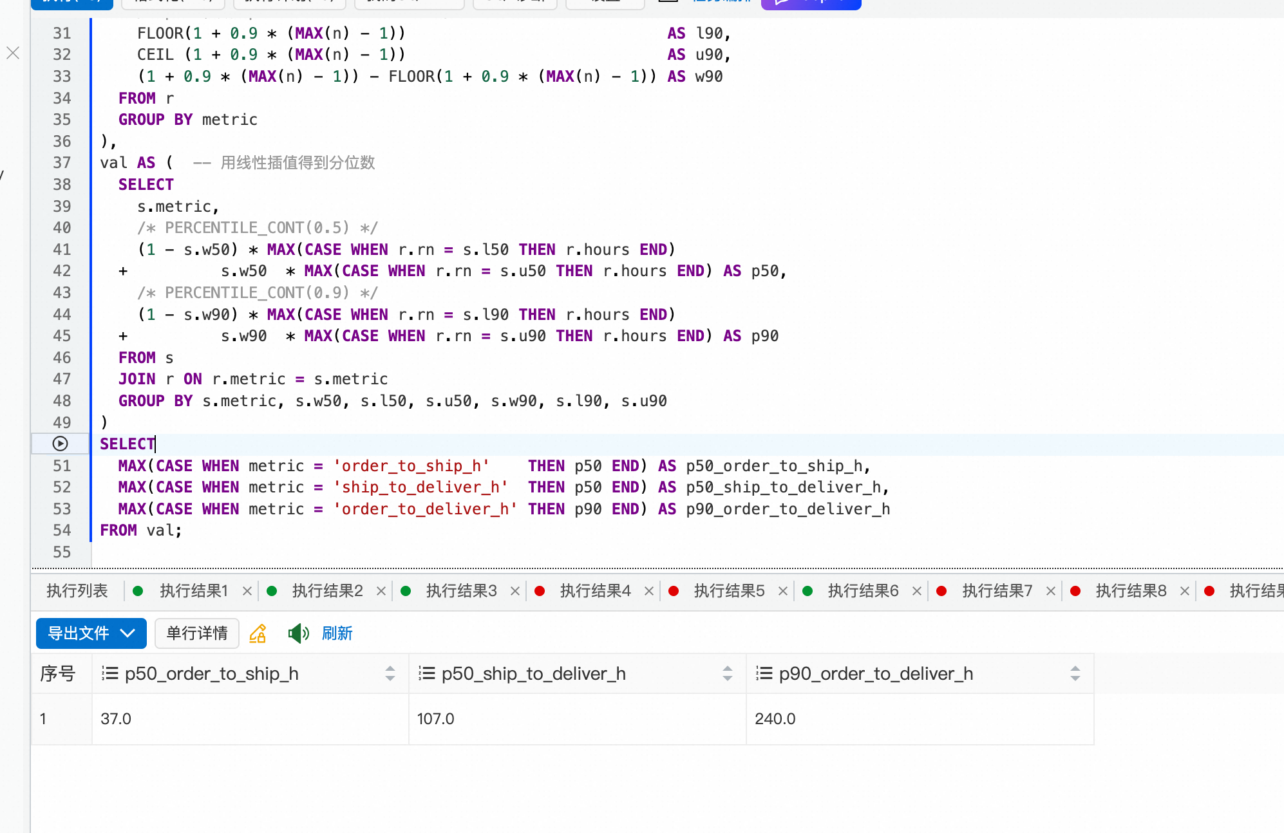The width and height of the screenshot is (1284, 833).
Task: Open column menu icon for p90_order_to_deliver_h
Action: (764, 673)
